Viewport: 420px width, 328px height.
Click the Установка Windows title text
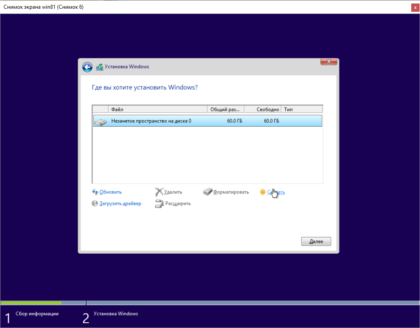pos(127,66)
